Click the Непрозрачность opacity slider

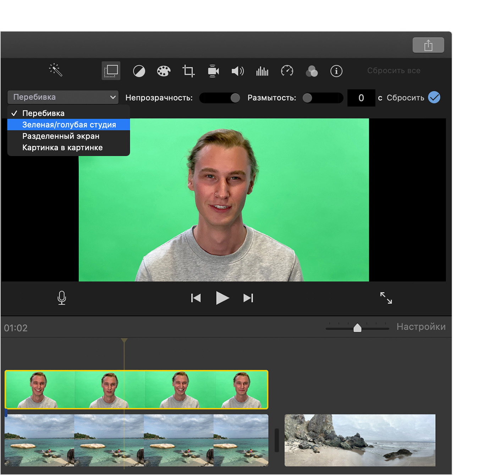pyautogui.click(x=220, y=98)
